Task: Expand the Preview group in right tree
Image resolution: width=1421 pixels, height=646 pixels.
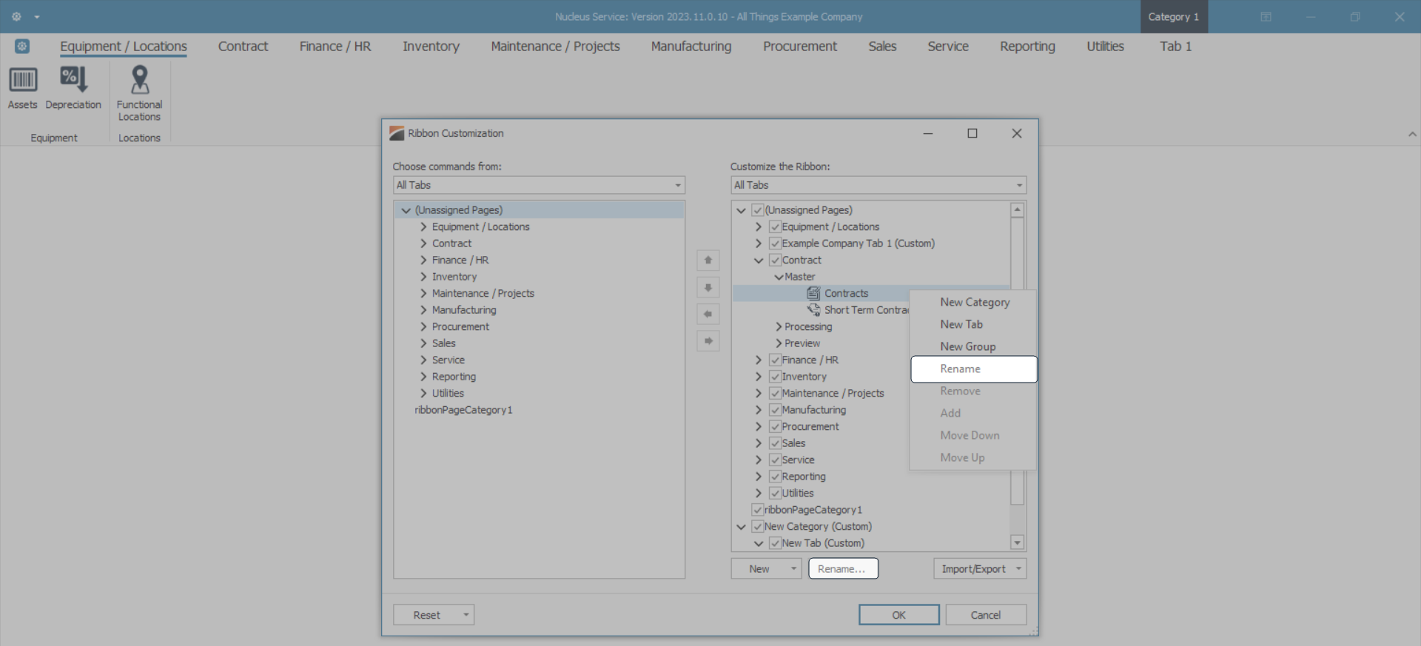Action: (x=779, y=343)
